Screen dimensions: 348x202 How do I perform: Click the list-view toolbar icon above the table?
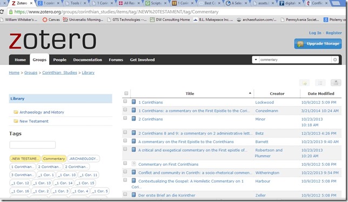click(x=320, y=83)
